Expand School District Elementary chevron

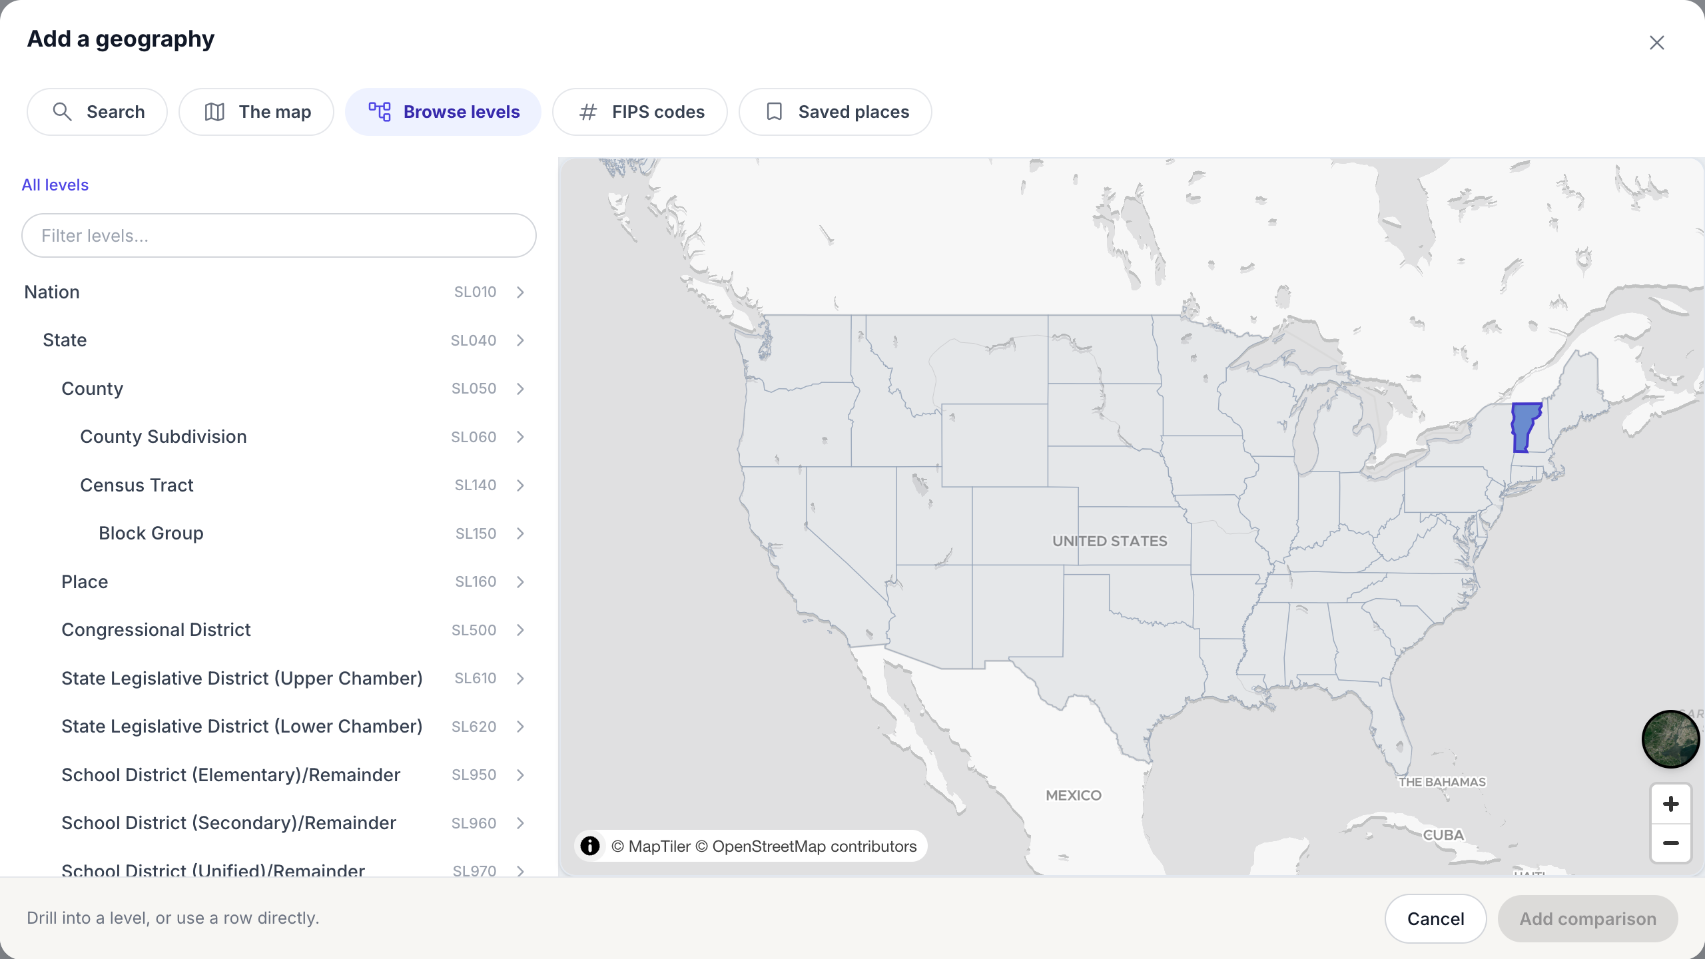(521, 775)
